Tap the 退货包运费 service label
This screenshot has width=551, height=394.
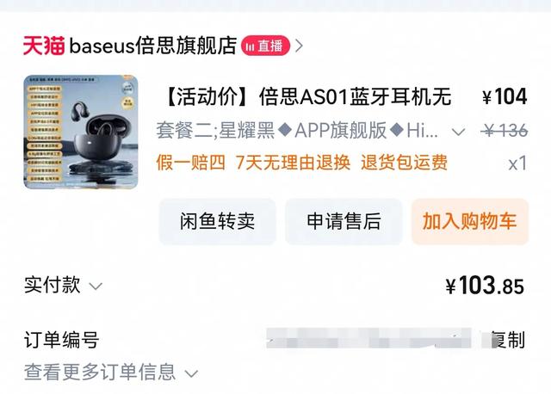404,163
